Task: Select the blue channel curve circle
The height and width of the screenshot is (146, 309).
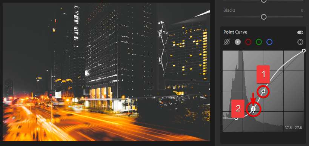Action: pos(269,42)
